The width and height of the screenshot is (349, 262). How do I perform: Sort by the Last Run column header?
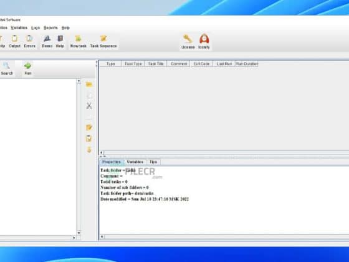pos(224,64)
